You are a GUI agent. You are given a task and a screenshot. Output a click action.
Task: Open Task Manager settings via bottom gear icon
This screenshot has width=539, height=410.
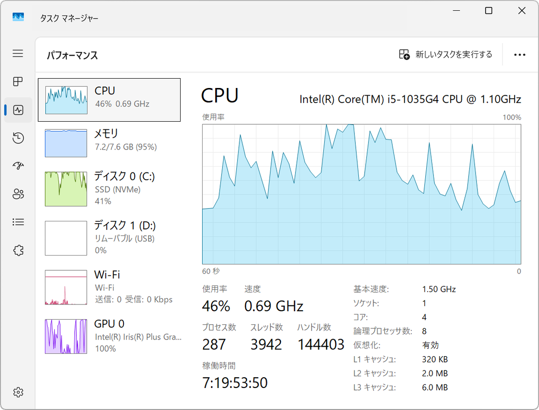tap(18, 392)
